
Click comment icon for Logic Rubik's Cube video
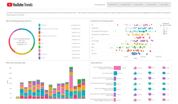(x=164, y=78)
